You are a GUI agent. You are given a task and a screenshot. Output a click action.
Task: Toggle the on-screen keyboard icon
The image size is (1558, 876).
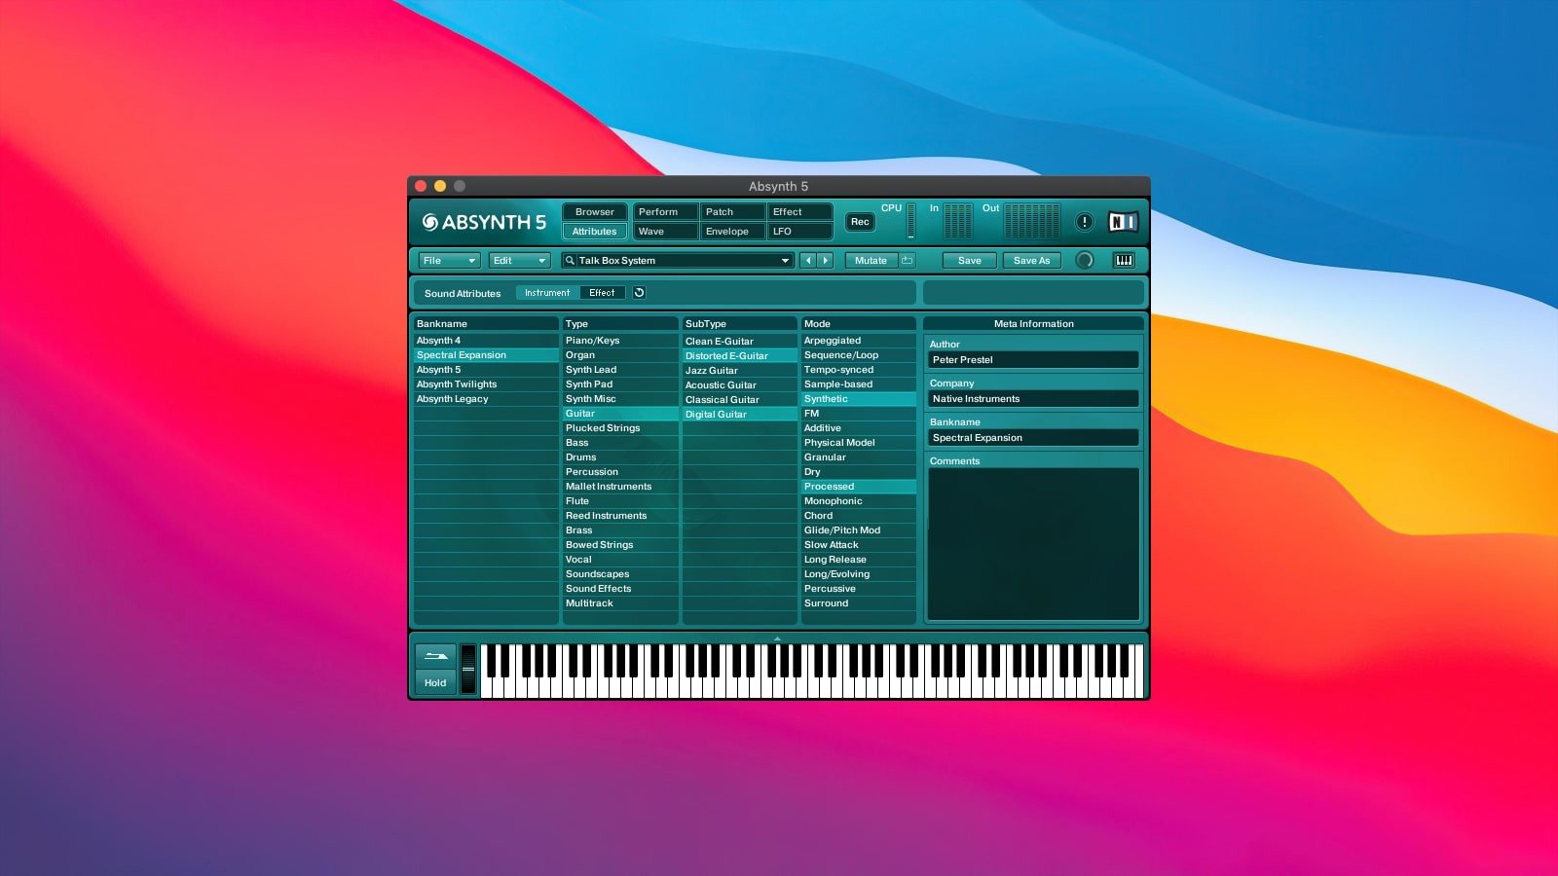tap(1124, 260)
